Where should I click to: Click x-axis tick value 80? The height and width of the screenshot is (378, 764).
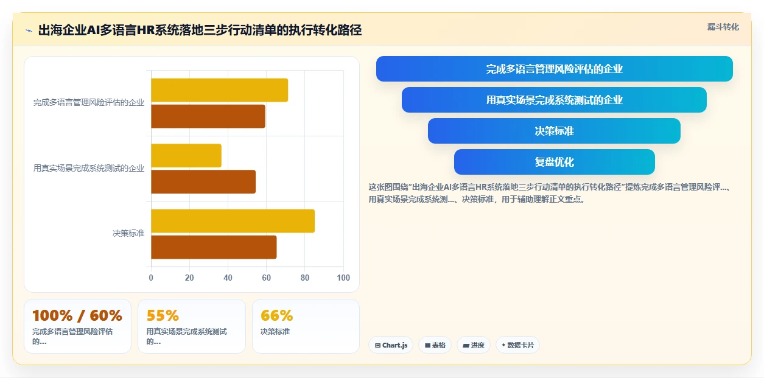coord(305,278)
